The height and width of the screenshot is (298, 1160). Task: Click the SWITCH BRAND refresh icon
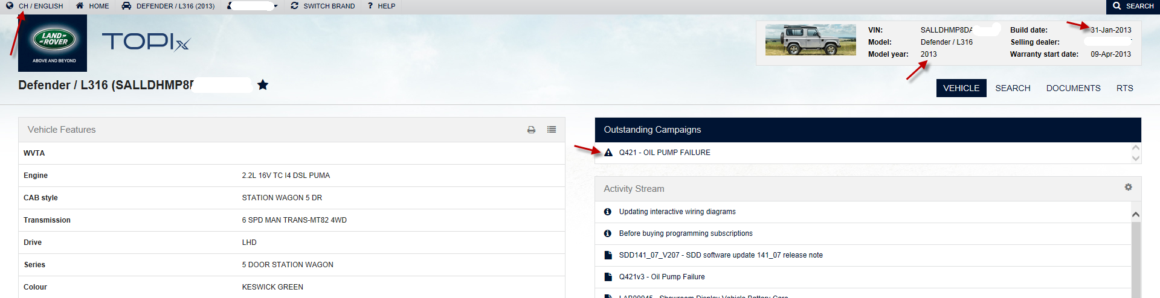[294, 5]
